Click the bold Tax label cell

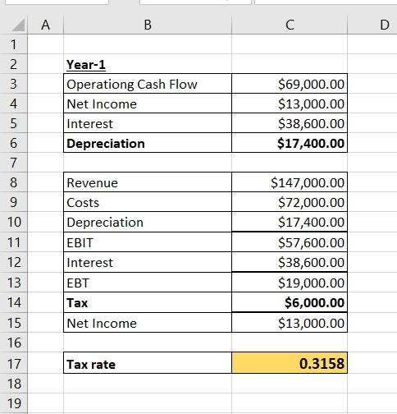coord(148,302)
